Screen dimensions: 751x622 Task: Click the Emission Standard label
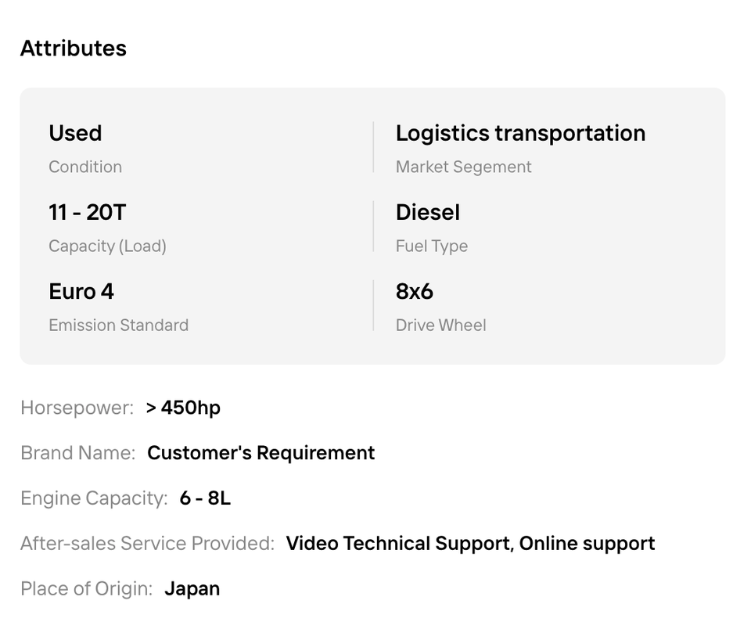pyautogui.click(x=118, y=325)
